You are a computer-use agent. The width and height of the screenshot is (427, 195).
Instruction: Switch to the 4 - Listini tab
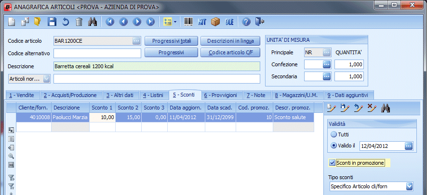[154, 95]
